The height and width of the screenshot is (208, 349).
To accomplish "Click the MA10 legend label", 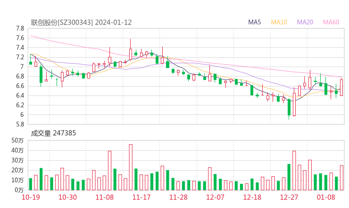I will click(x=279, y=22).
